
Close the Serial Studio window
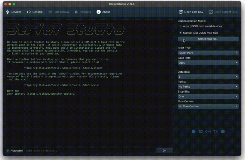pyautogui.click(x=6, y=4)
